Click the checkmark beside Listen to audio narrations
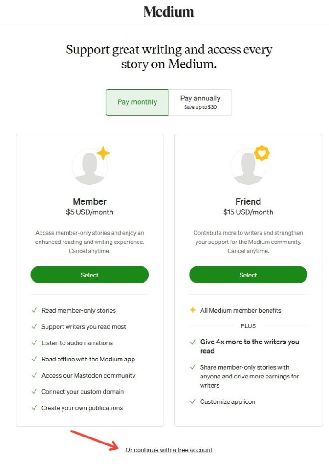This screenshot has width=329, height=472. (34, 343)
